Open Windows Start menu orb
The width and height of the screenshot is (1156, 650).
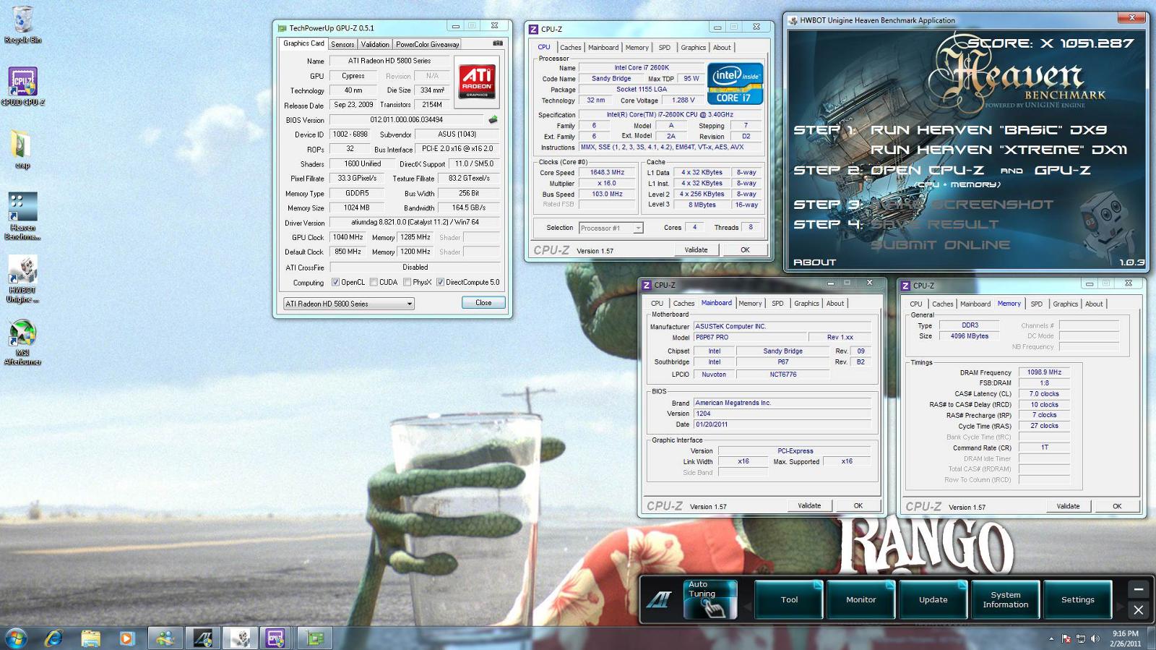pyautogui.click(x=16, y=638)
